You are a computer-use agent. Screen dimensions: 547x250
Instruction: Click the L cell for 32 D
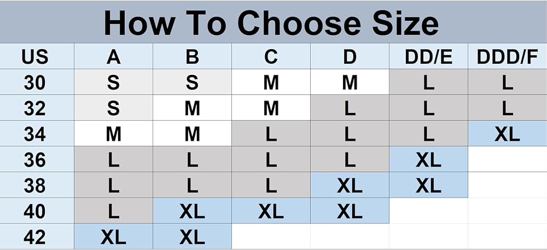(350, 108)
